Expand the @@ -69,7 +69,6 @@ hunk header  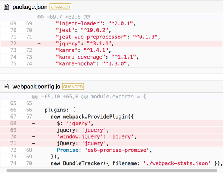[64, 17]
